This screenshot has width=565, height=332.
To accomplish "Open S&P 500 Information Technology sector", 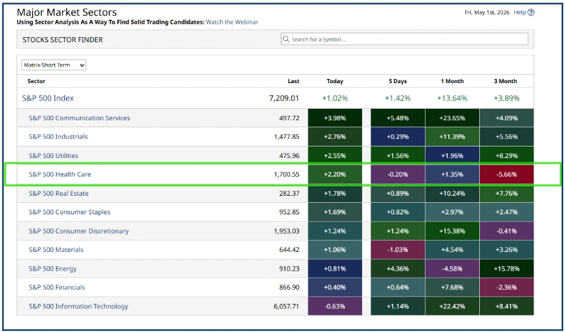I will coord(78,306).
